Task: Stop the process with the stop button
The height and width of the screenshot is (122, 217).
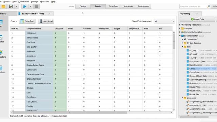Action: pos(36,6)
